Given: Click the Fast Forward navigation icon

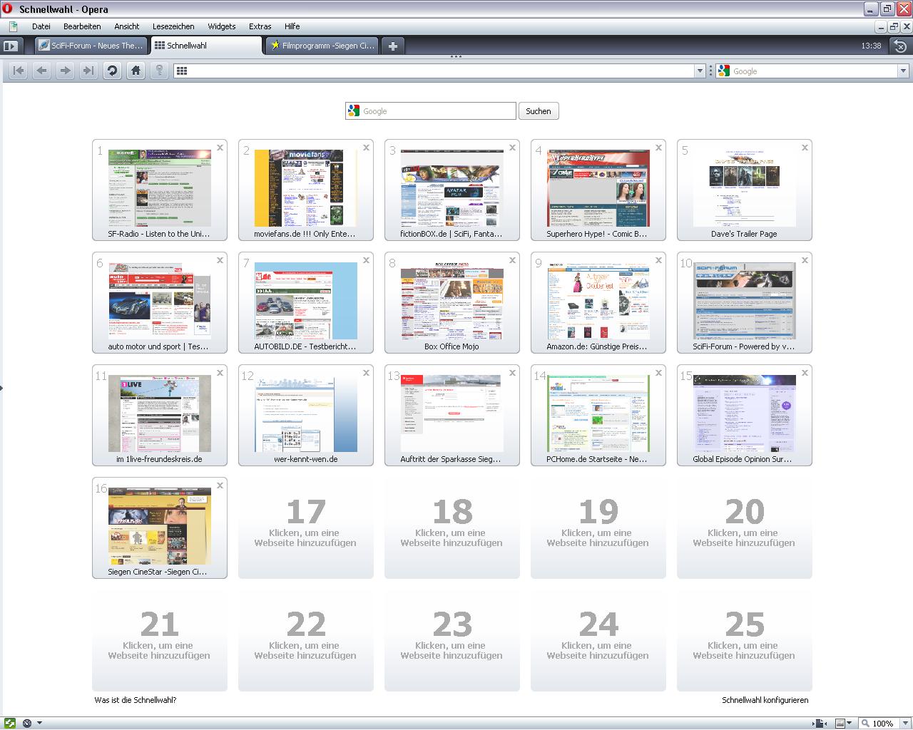Looking at the screenshot, I should coord(88,71).
